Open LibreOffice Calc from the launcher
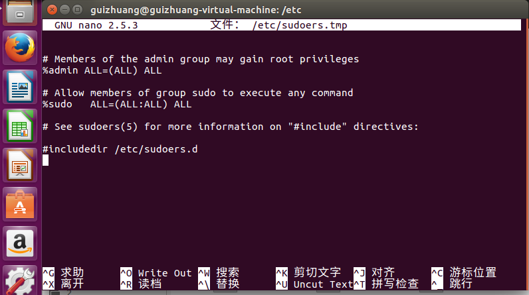 19,126
